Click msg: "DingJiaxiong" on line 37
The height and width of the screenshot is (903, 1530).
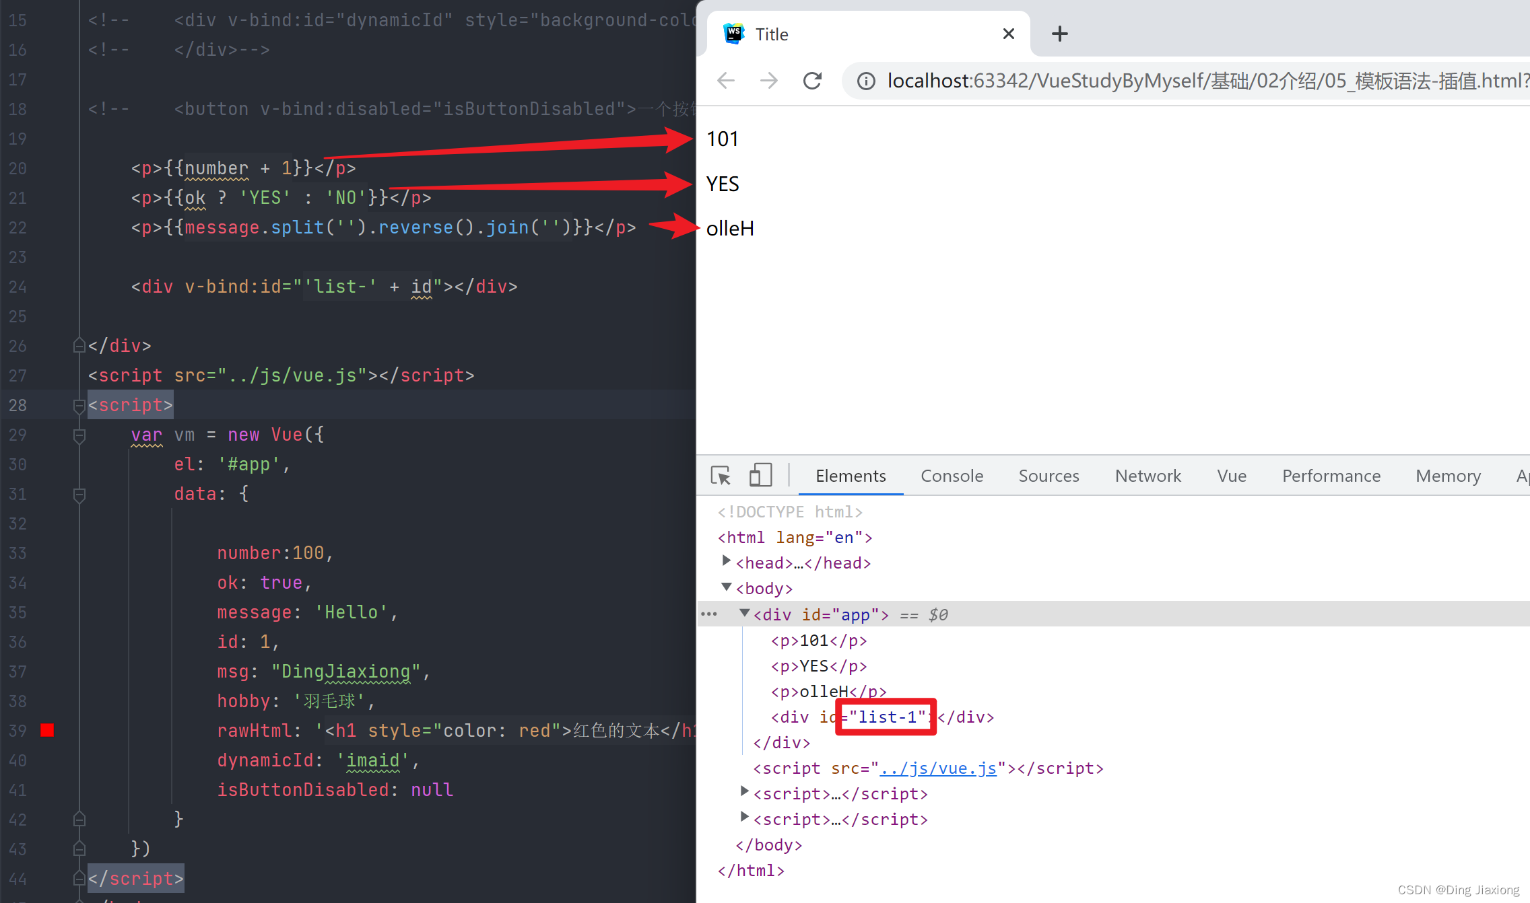324,672
